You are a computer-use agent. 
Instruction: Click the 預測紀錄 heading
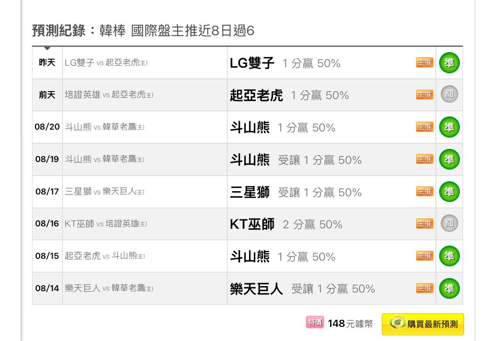[59, 31]
